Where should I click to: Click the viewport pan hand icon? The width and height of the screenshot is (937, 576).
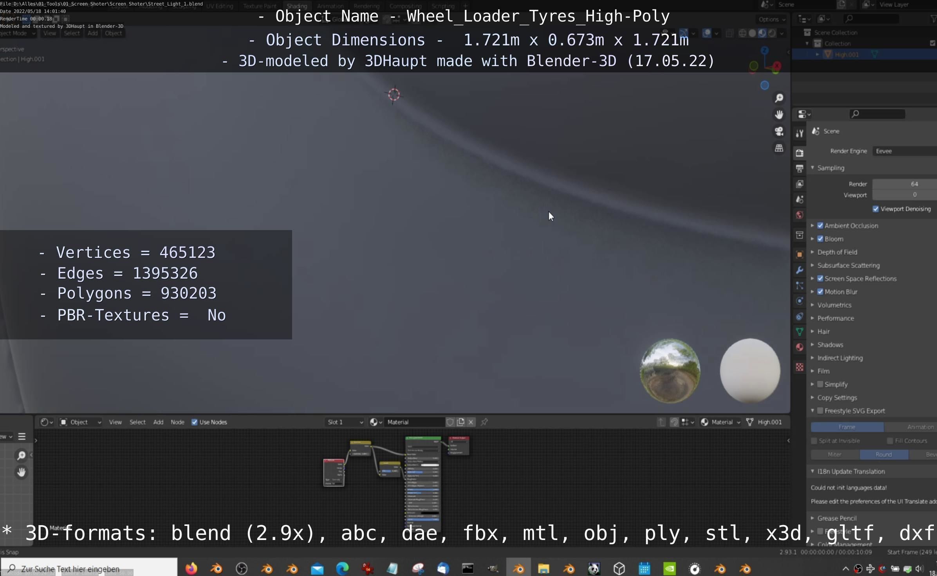779,115
